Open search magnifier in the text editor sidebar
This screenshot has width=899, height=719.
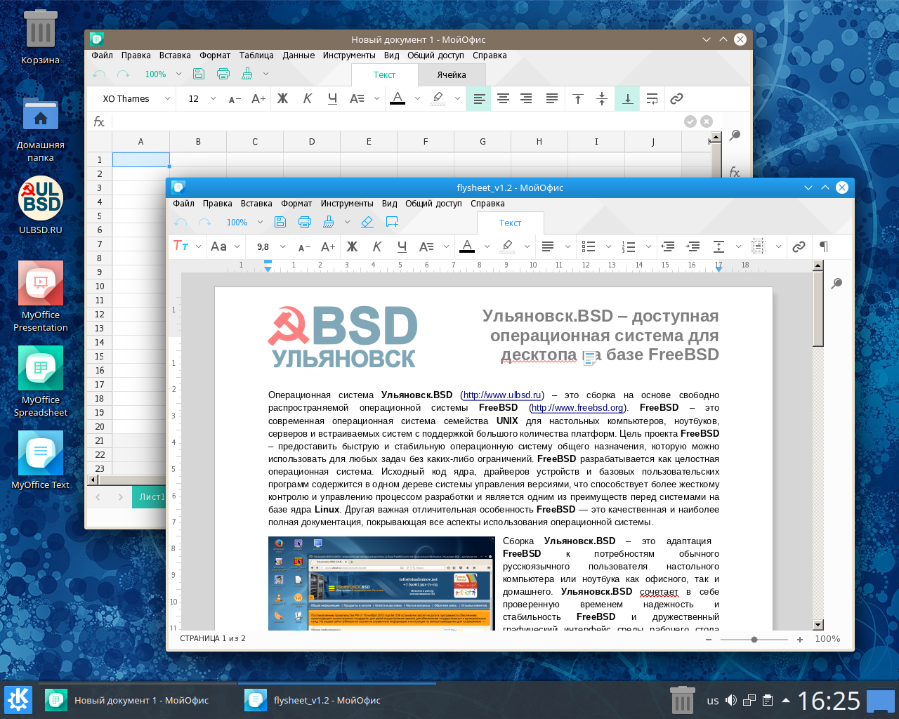[836, 284]
